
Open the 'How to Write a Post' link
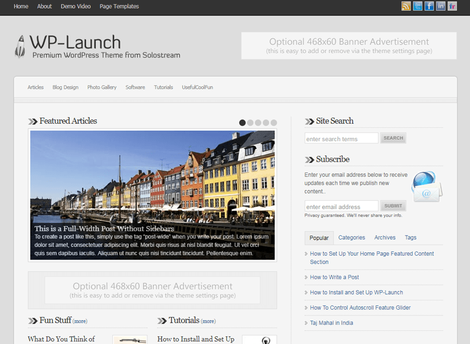coord(334,277)
